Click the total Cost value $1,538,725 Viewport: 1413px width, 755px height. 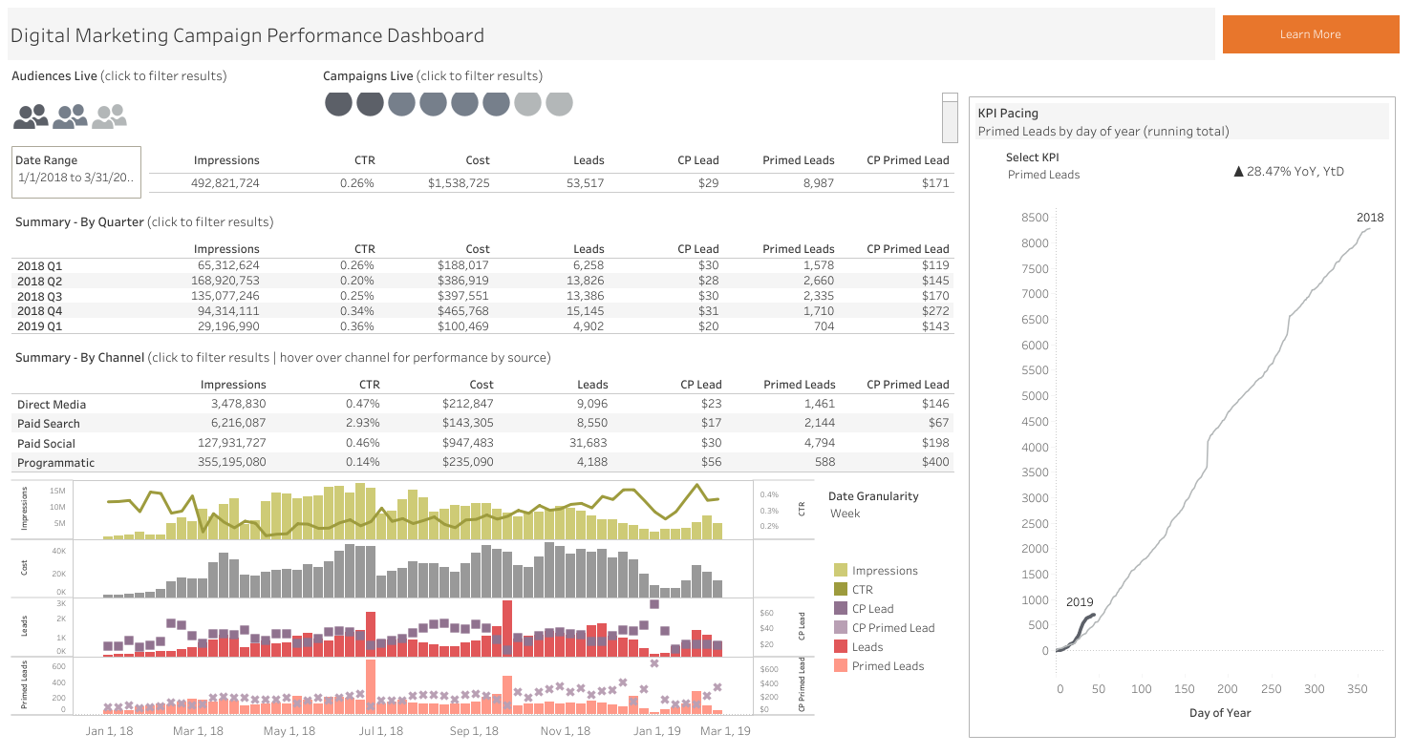click(x=459, y=183)
